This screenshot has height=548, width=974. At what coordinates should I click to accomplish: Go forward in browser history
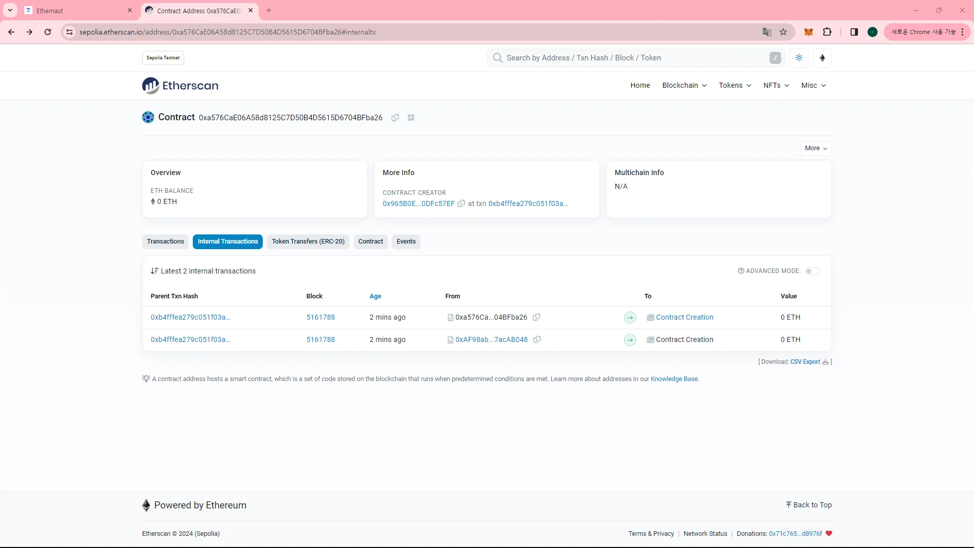[29, 32]
